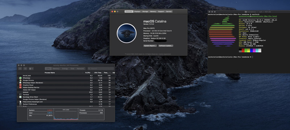Click the 'macOS Catalina' heading
The width and height of the screenshot is (290, 130).
coord(155,21)
